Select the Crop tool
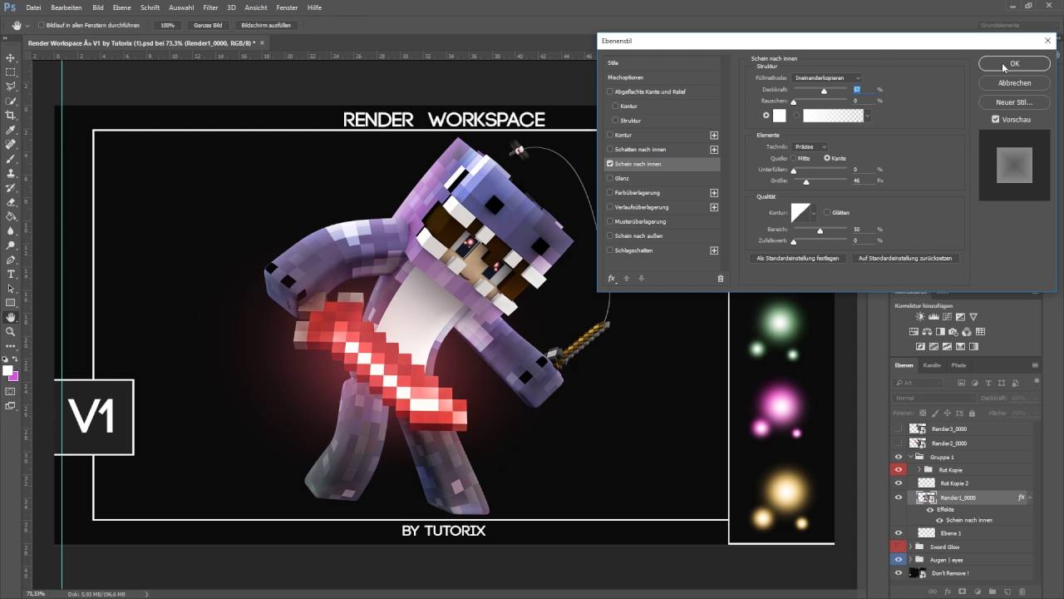Image resolution: width=1064 pixels, height=599 pixels. coord(11,116)
